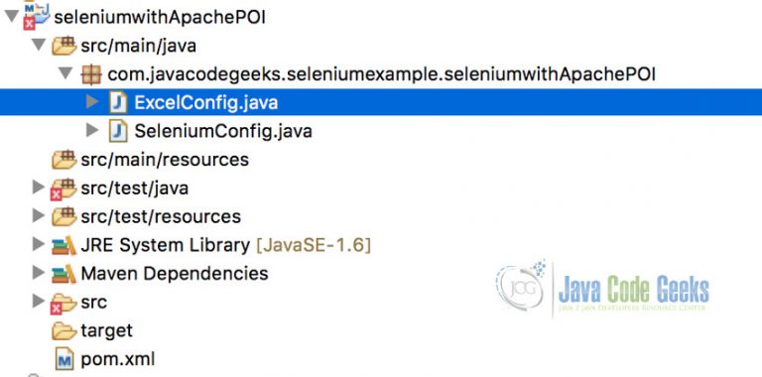Click the ExcelConfig.java file icon
The image size is (762, 377).
(118, 103)
